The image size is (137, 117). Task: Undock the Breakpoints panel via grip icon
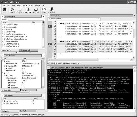(x=3, y=95)
